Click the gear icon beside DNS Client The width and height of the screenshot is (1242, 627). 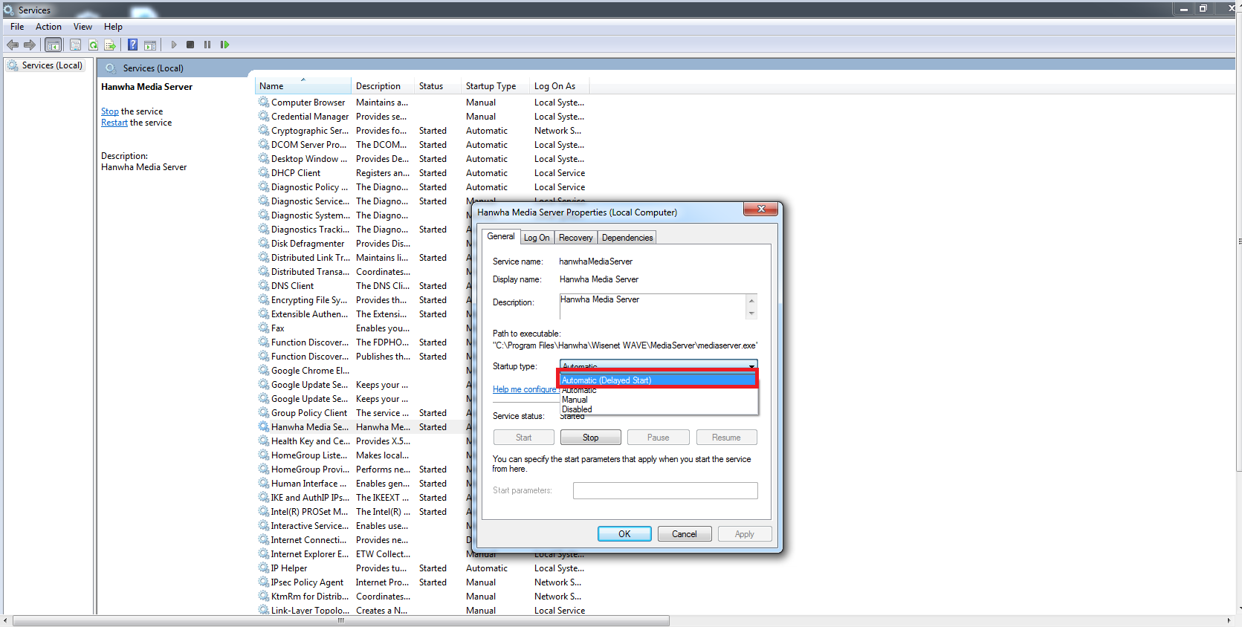pos(264,285)
